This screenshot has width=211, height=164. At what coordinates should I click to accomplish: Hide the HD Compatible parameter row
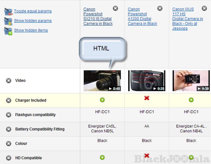[x=9, y=158]
